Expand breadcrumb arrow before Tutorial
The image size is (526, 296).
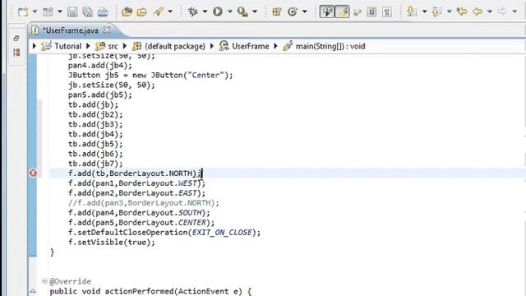point(34,46)
